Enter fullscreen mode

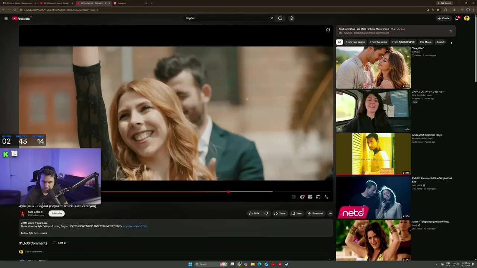pos(326,197)
